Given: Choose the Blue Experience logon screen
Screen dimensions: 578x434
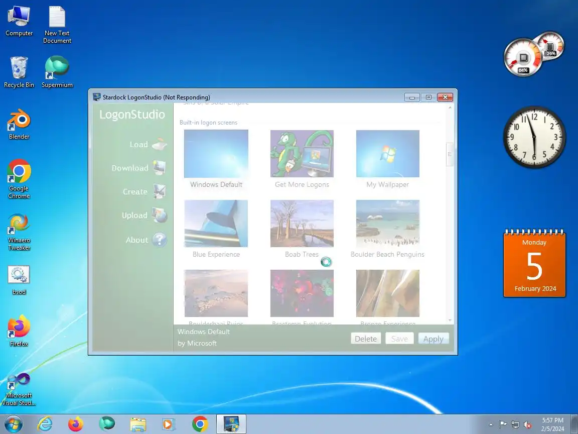Looking at the screenshot, I should 216,223.
